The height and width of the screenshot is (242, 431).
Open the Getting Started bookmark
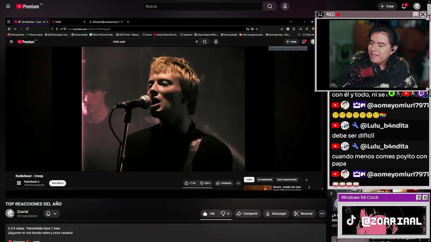click(x=16, y=35)
